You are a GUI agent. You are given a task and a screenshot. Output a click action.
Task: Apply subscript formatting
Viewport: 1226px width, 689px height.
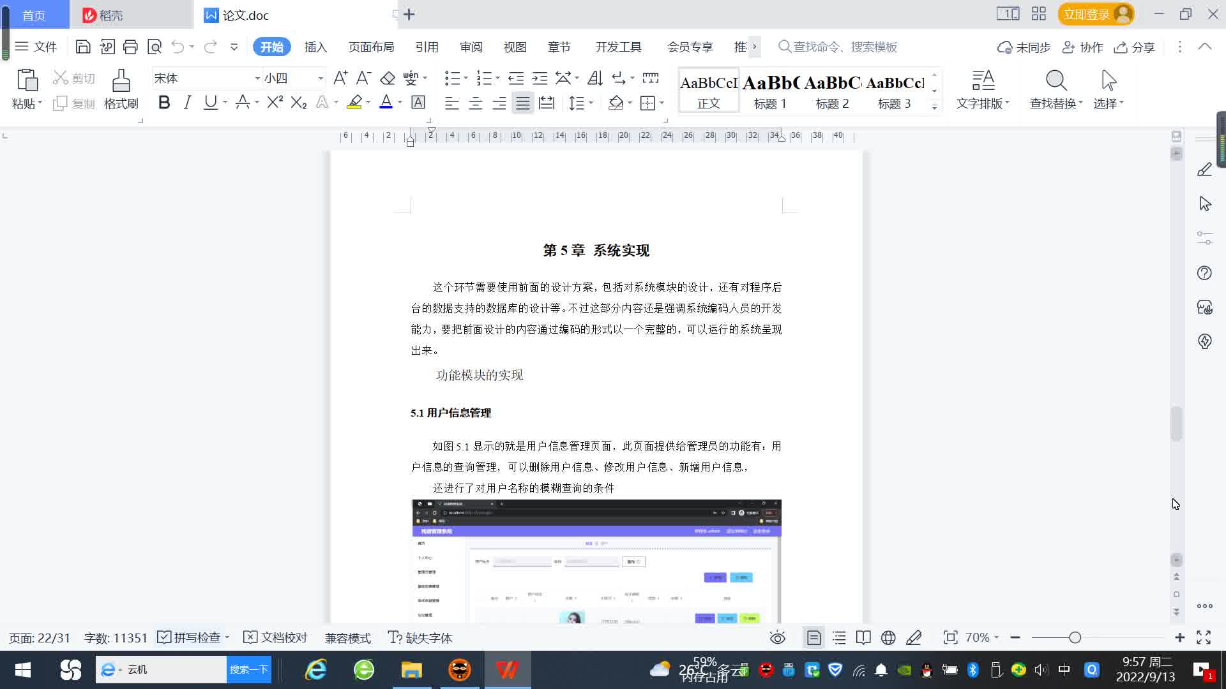(299, 102)
